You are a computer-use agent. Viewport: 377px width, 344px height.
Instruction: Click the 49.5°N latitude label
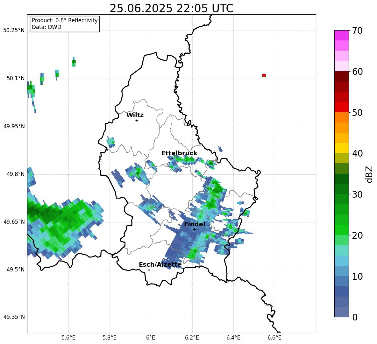15,270
